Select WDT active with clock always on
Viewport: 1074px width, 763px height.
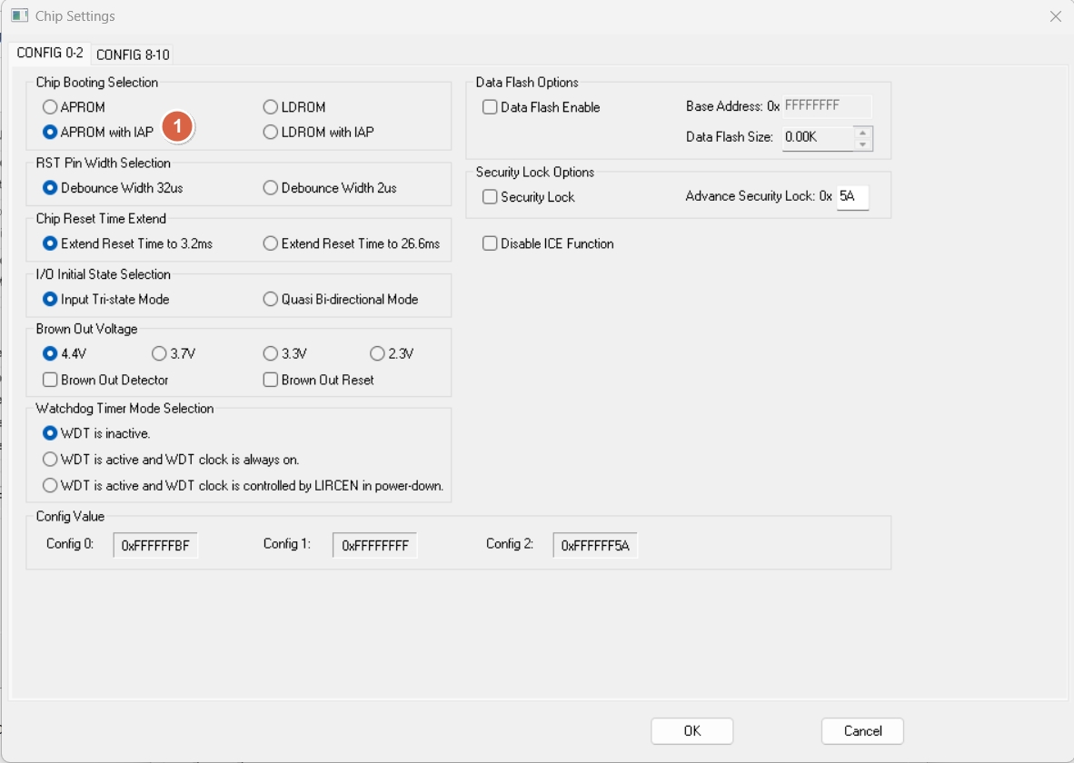(x=51, y=460)
